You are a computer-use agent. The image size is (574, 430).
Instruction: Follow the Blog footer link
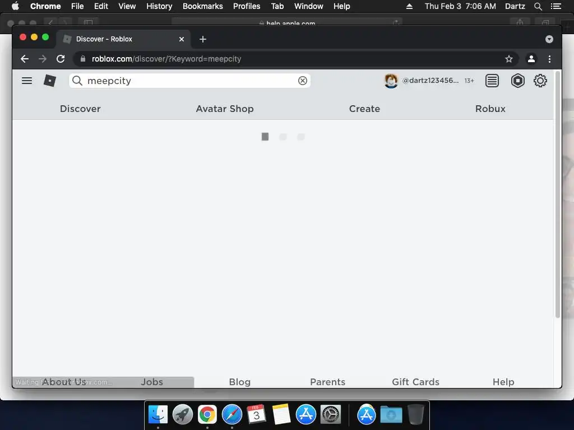[240, 382]
